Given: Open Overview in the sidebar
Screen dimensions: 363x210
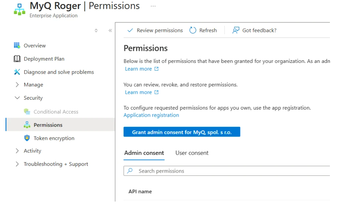Looking at the screenshot, I should pyautogui.click(x=35, y=45).
